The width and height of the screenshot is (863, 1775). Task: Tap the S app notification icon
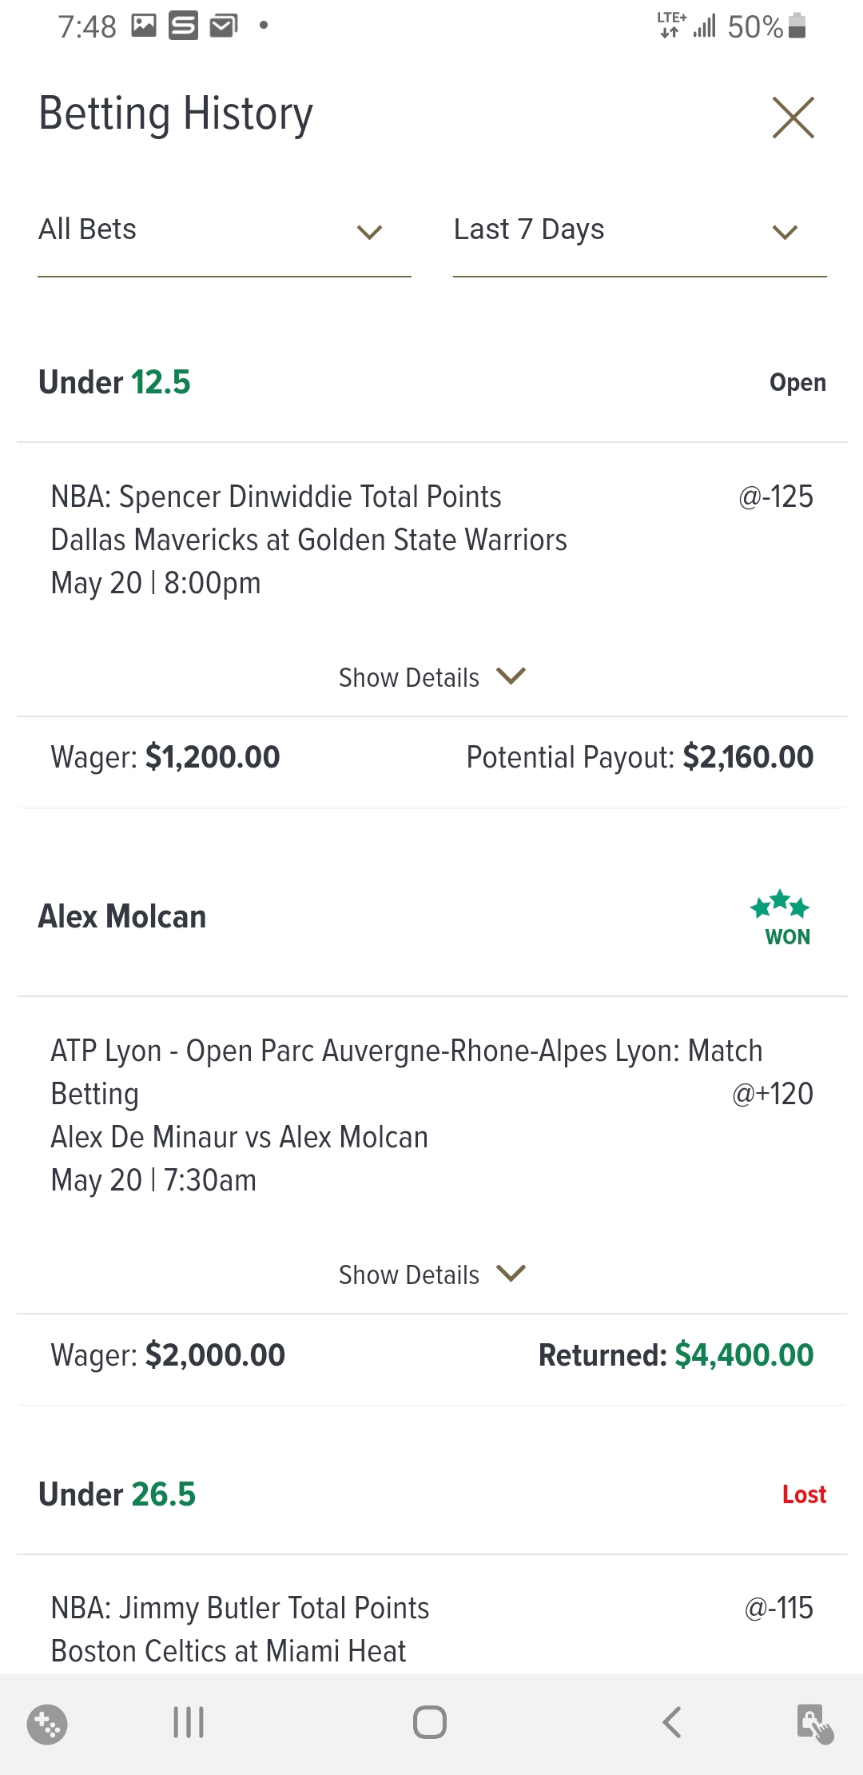click(183, 26)
